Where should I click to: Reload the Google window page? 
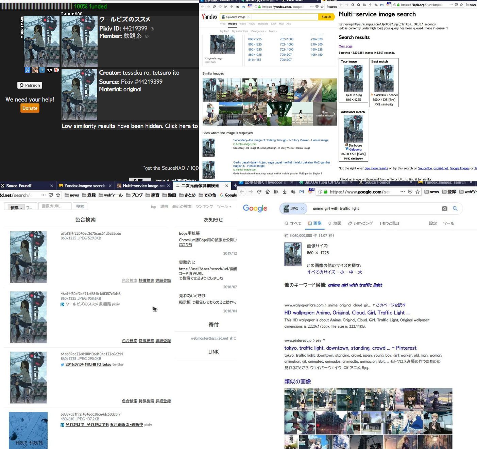[x=259, y=192]
